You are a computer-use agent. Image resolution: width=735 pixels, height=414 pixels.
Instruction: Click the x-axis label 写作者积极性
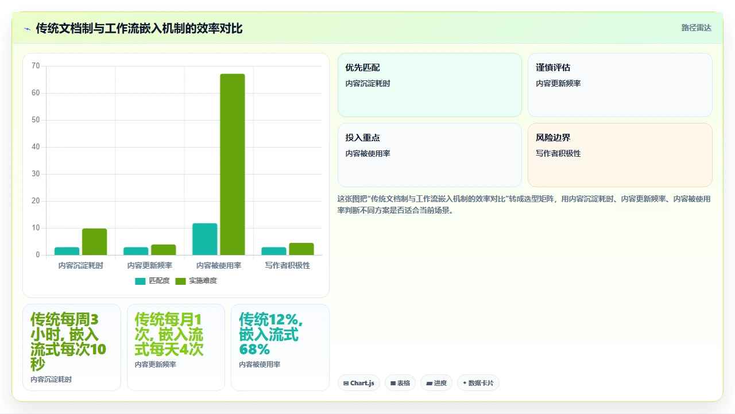coord(288,265)
